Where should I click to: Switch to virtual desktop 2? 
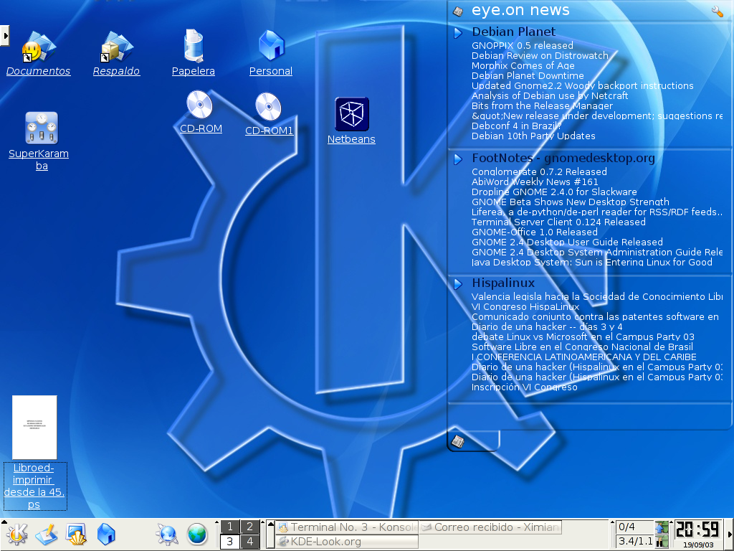(x=250, y=527)
